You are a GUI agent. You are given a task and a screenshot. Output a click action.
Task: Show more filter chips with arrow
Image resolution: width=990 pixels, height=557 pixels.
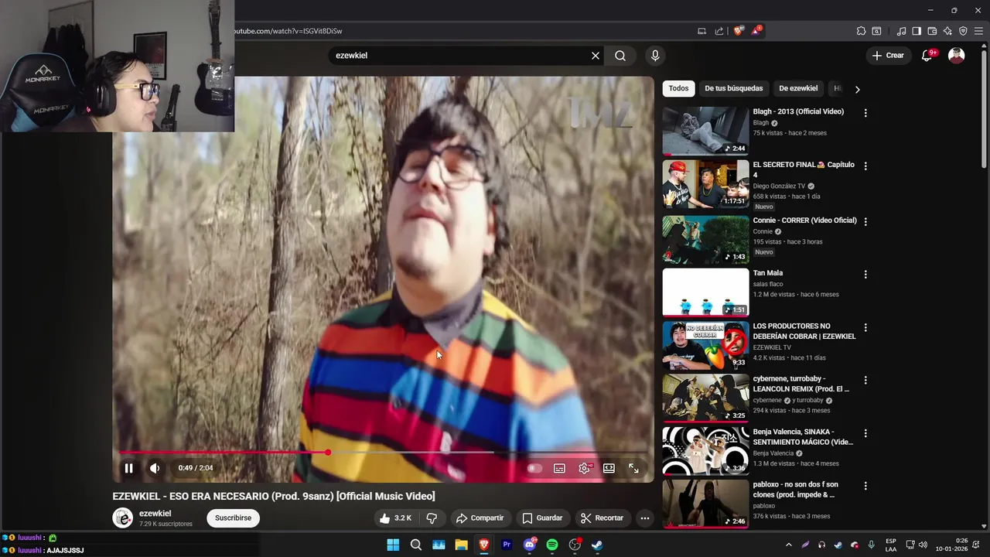857,89
